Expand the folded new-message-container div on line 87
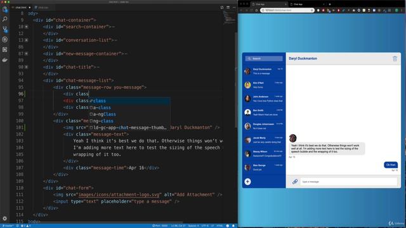This screenshot has height=228, width=406. point(27,53)
